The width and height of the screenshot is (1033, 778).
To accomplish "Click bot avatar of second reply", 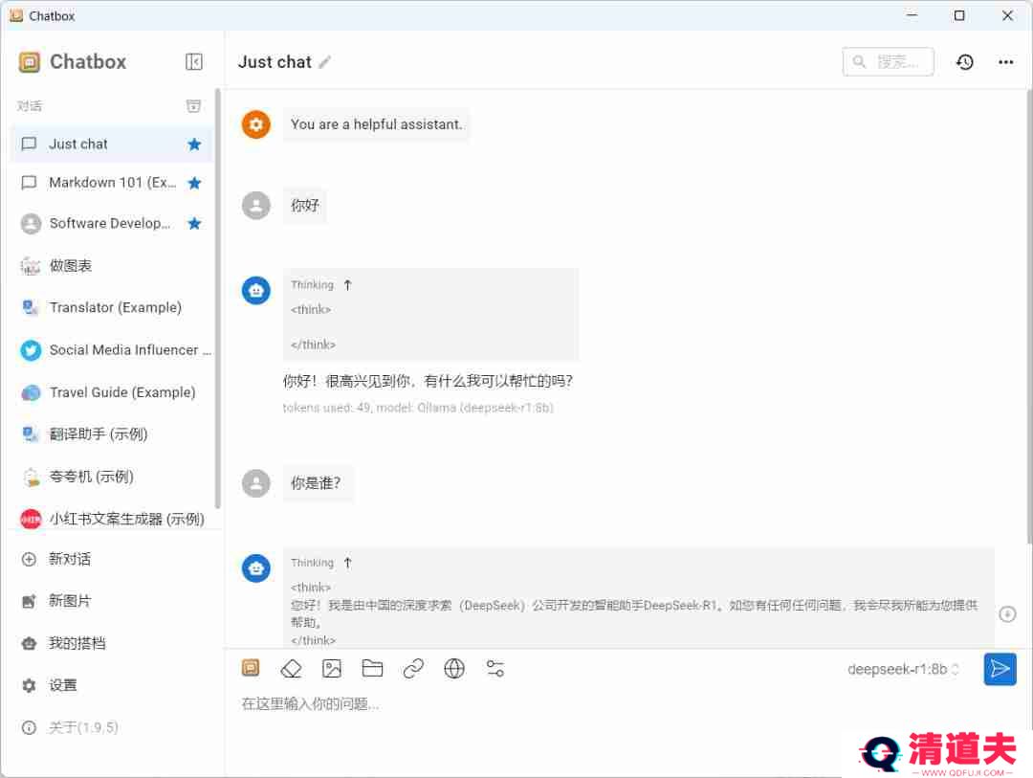I will tap(256, 567).
